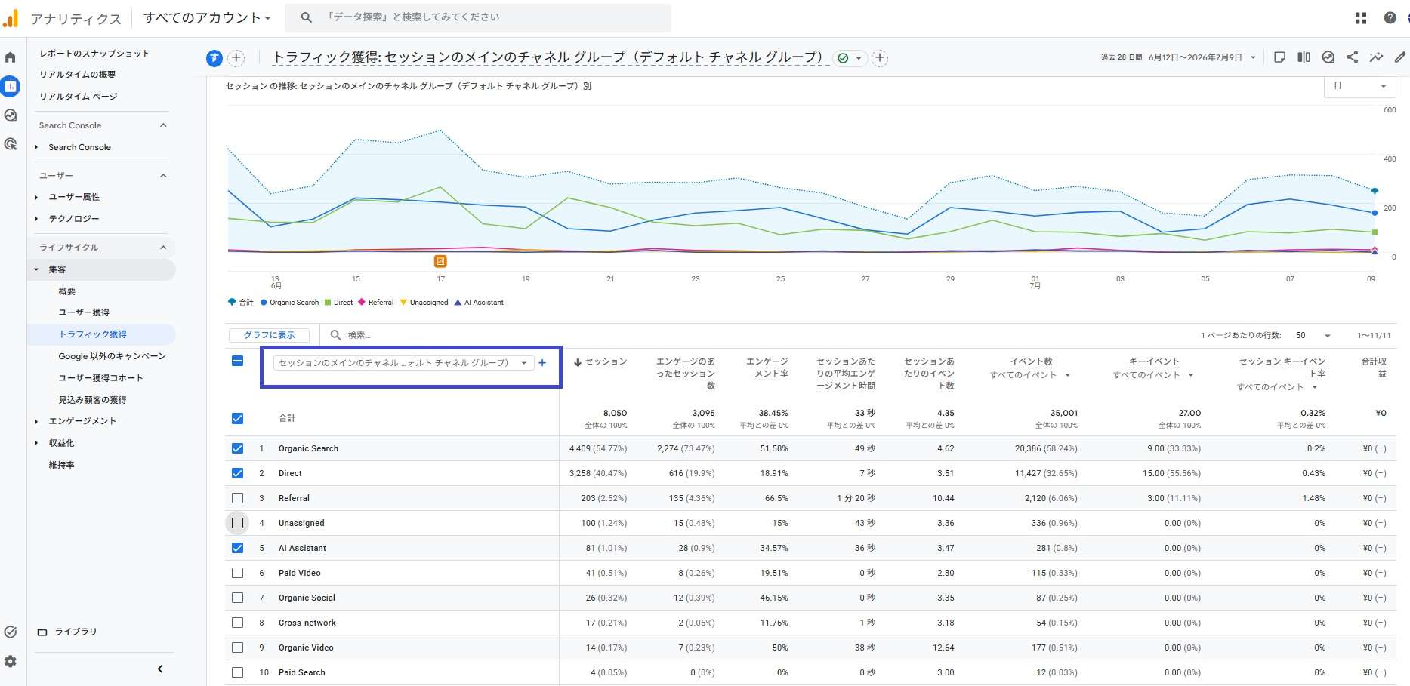Check the Referral row checkbox
The width and height of the screenshot is (1410, 686).
(x=237, y=498)
